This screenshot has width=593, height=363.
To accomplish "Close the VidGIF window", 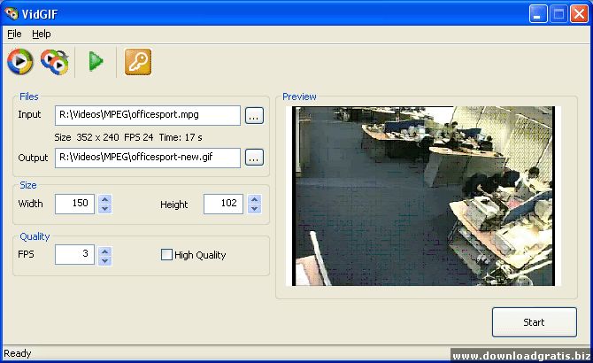I will tap(579, 15).
